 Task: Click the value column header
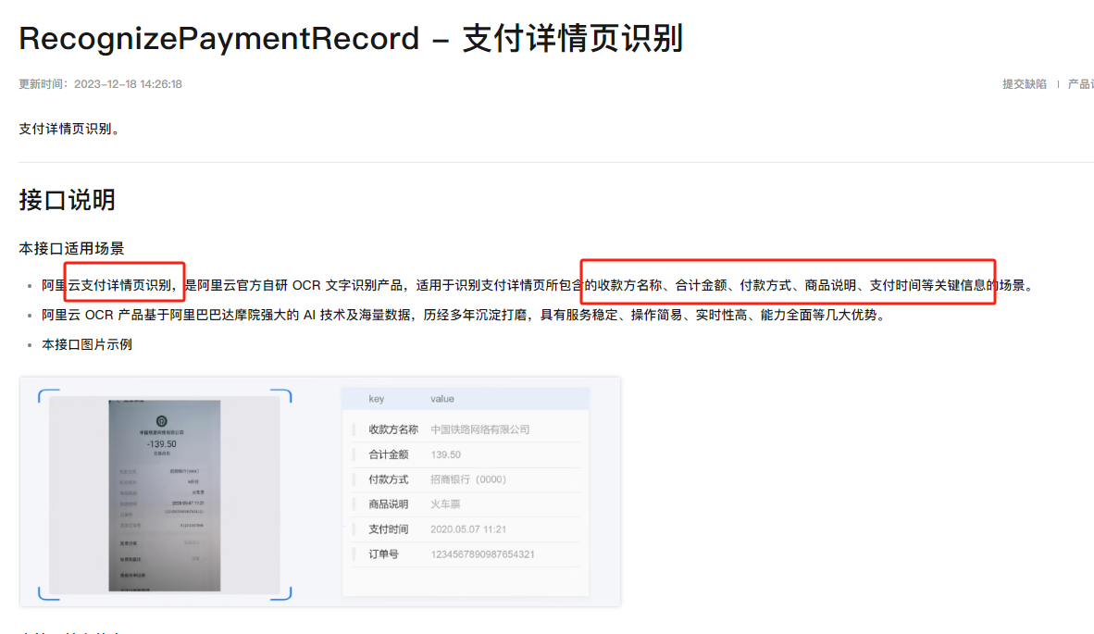442,399
